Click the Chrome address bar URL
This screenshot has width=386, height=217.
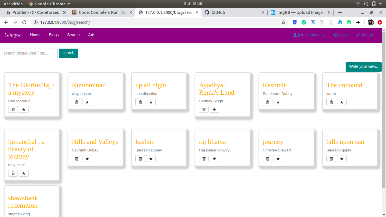point(65,22)
